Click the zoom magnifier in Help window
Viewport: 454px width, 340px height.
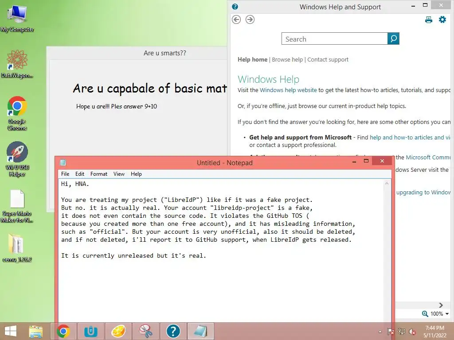coord(425,314)
